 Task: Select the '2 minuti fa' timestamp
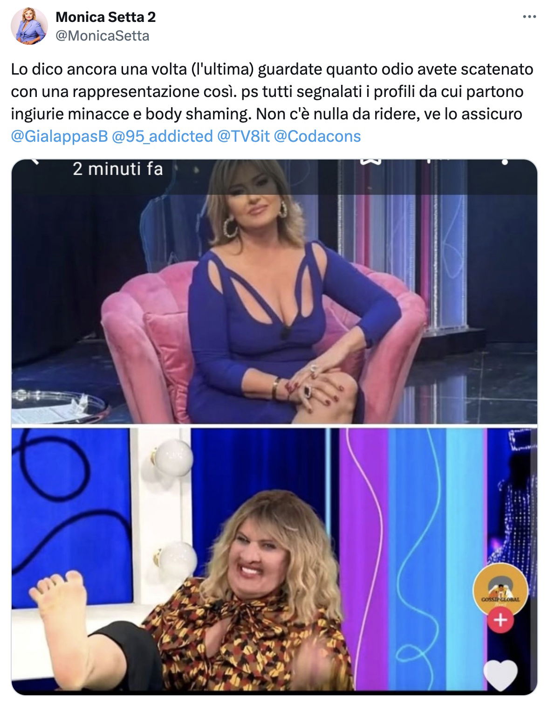pyautogui.click(x=118, y=169)
